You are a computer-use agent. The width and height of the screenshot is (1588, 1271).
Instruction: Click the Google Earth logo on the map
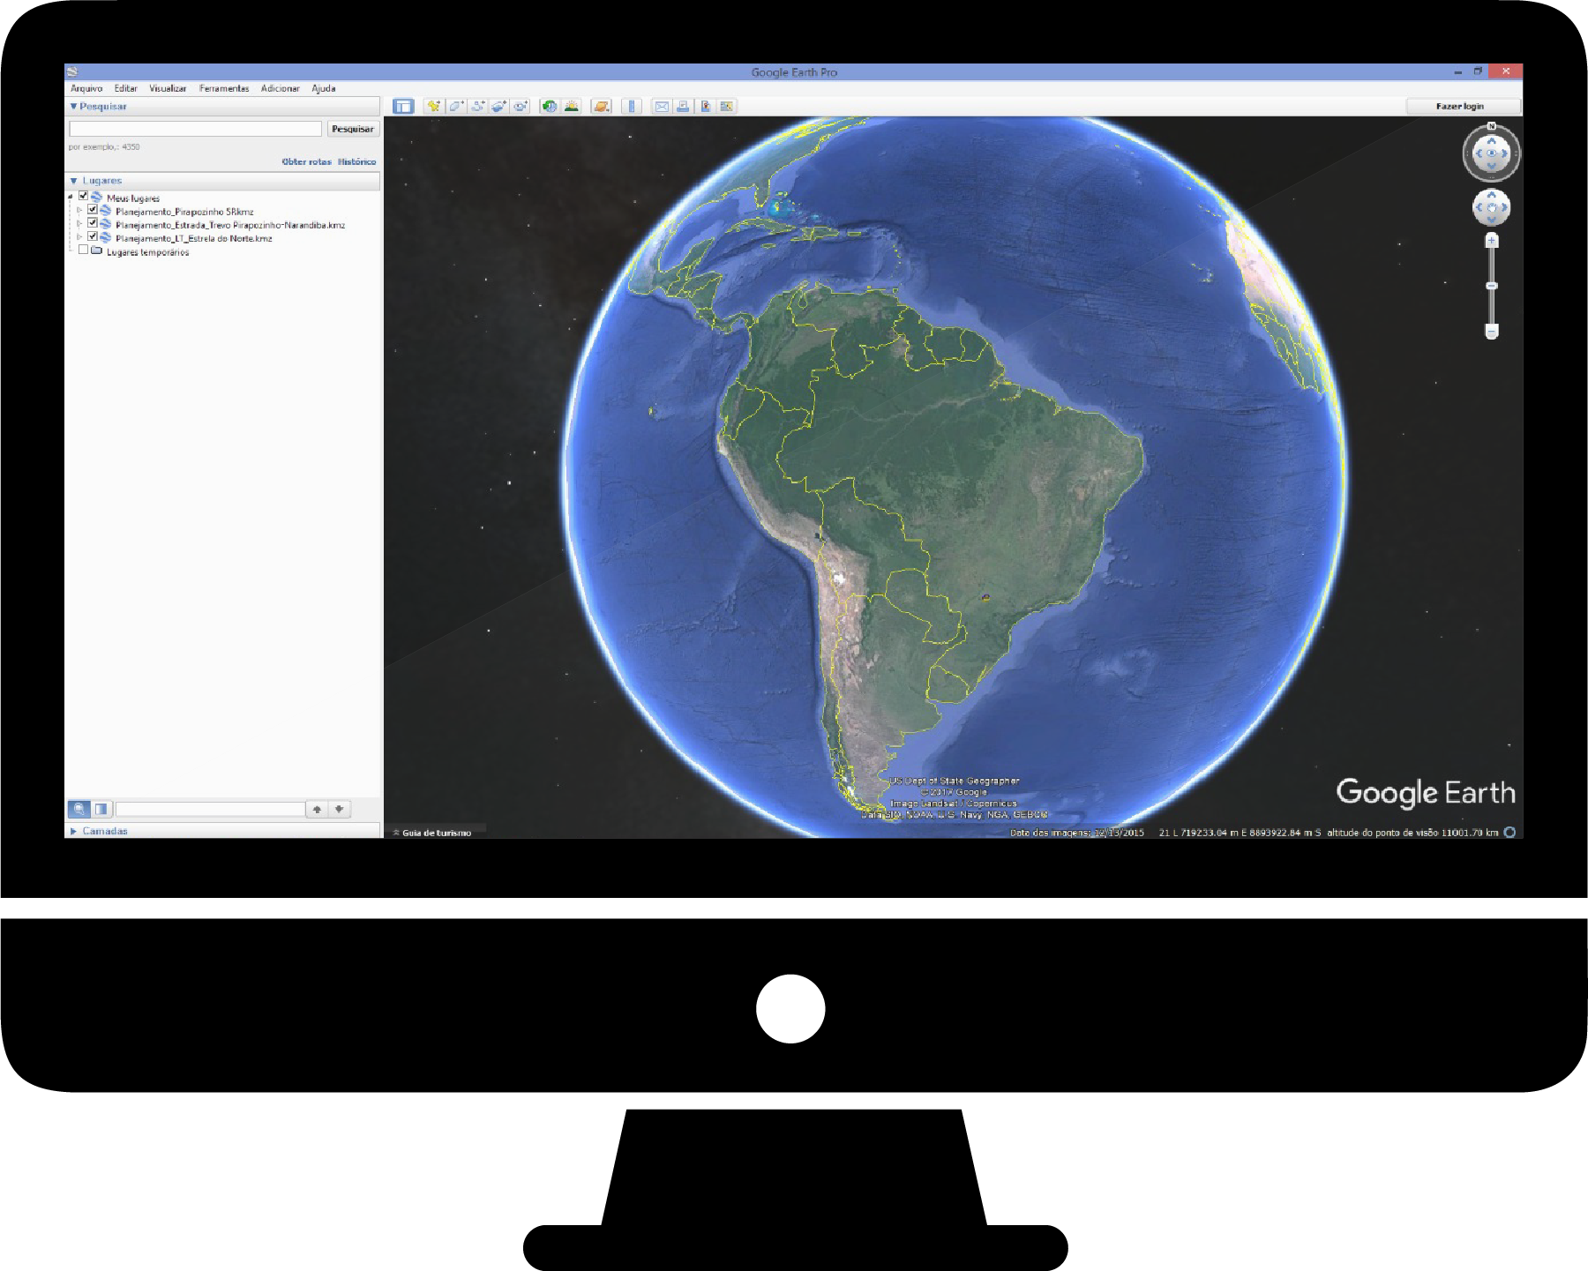click(1426, 792)
